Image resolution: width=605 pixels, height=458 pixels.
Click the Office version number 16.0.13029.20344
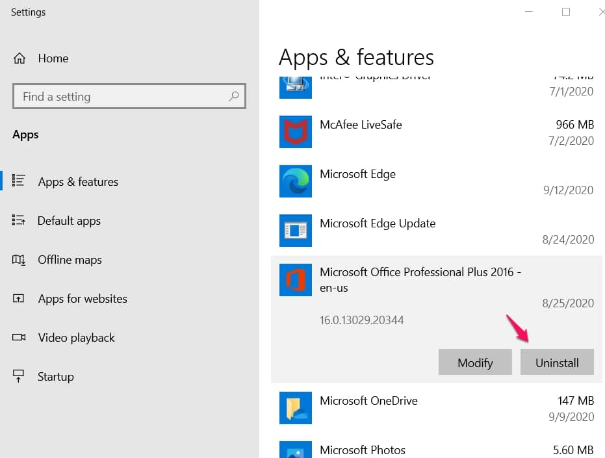pos(361,320)
